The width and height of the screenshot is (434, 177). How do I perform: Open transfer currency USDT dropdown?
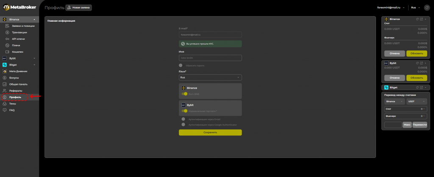pos(417,101)
